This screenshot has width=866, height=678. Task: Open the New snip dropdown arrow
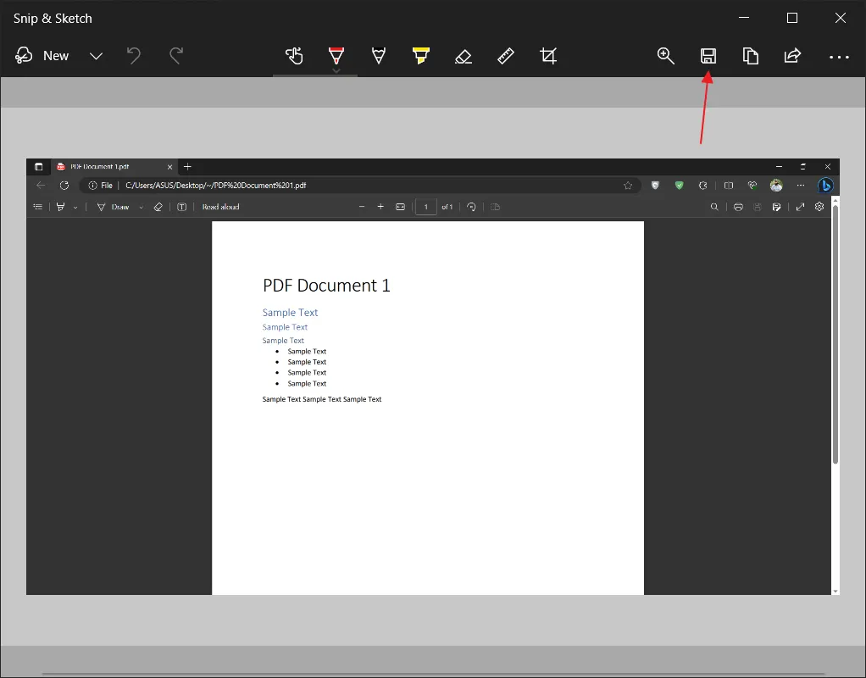tap(96, 56)
